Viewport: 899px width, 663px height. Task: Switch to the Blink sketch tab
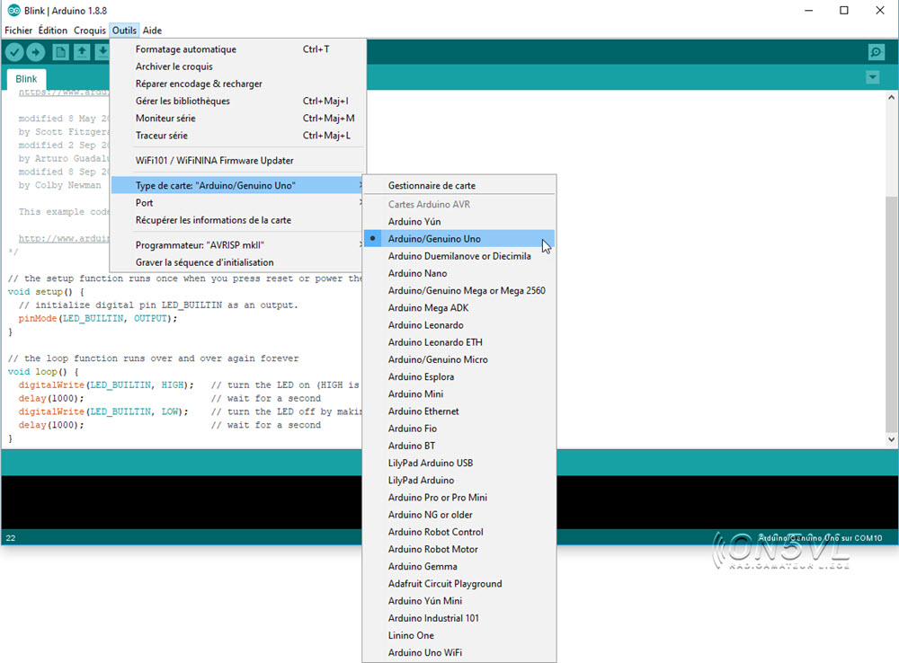(26, 78)
